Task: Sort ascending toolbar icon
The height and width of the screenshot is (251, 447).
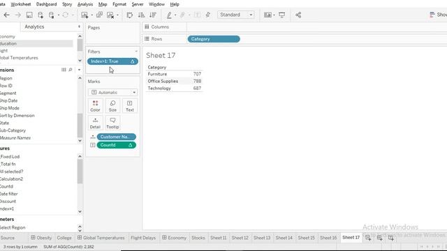Action: coord(141,15)
